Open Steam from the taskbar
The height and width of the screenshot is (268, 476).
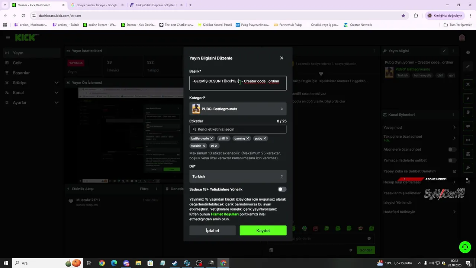[174, 263]
